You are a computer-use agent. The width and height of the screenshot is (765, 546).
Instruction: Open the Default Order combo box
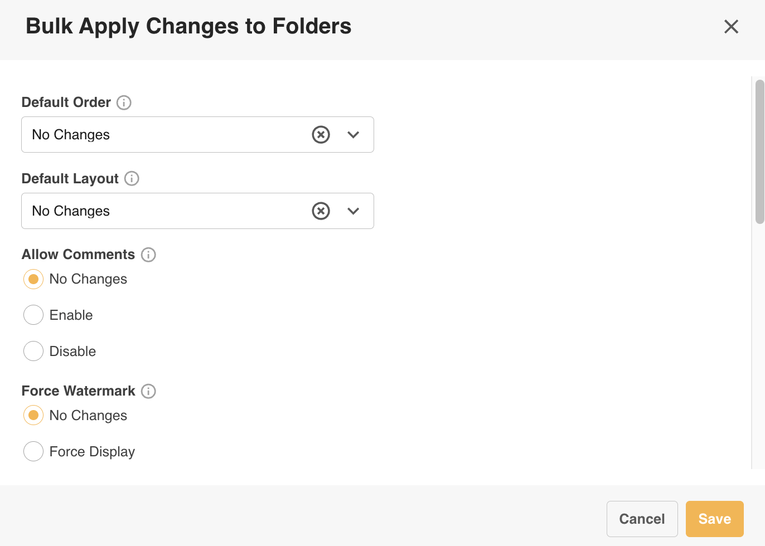(197, 135)
